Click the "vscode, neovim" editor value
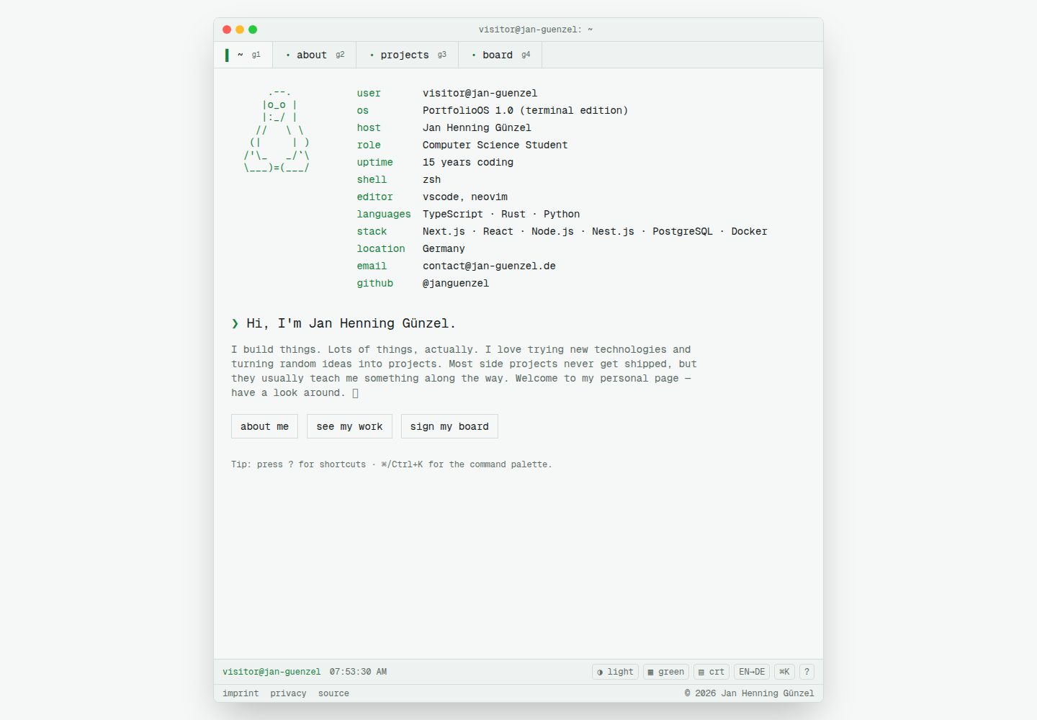 (x=465, y=197)
